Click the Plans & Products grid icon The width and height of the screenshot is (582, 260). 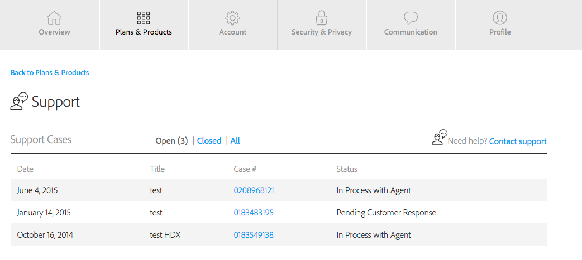pyautogui.click(x=144, y=18)
